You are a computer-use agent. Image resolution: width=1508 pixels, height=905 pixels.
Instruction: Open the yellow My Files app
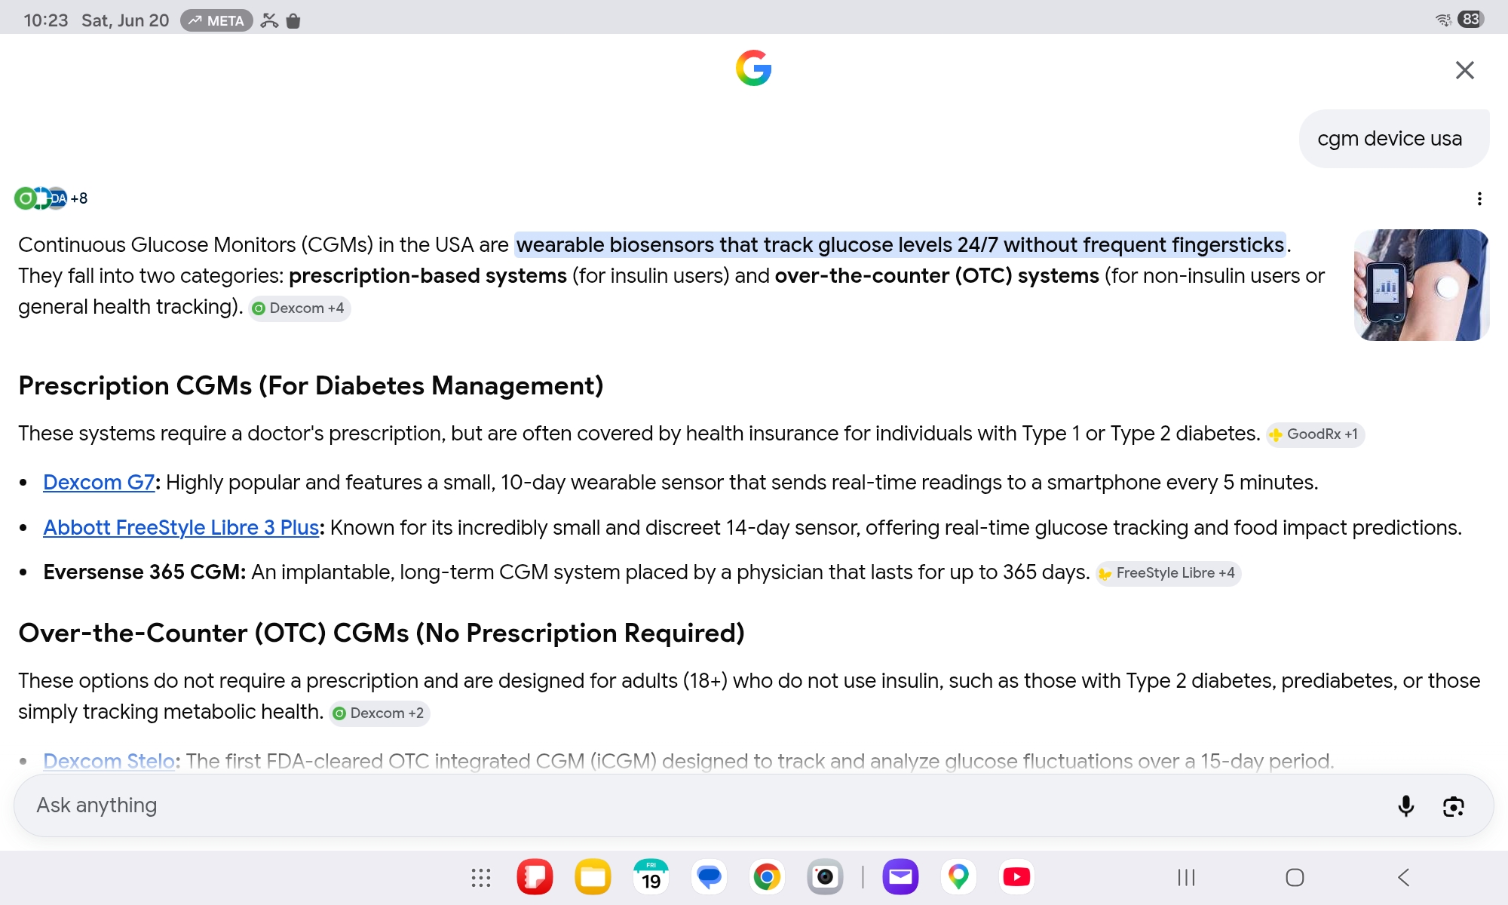point(593,877)
